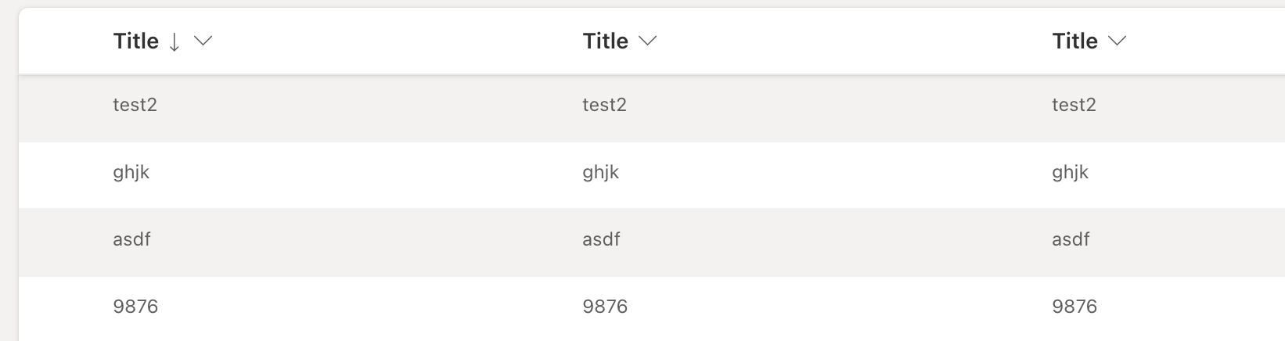Click ghjk in the first column

131,173
